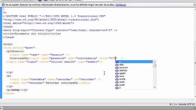Place cursor in the <title>Documento sin titulo line

click(x=32, y=34)
